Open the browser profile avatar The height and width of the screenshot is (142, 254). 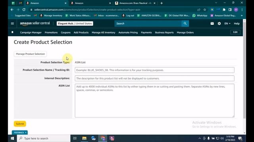pyautogui.click(x=236, y=9)
